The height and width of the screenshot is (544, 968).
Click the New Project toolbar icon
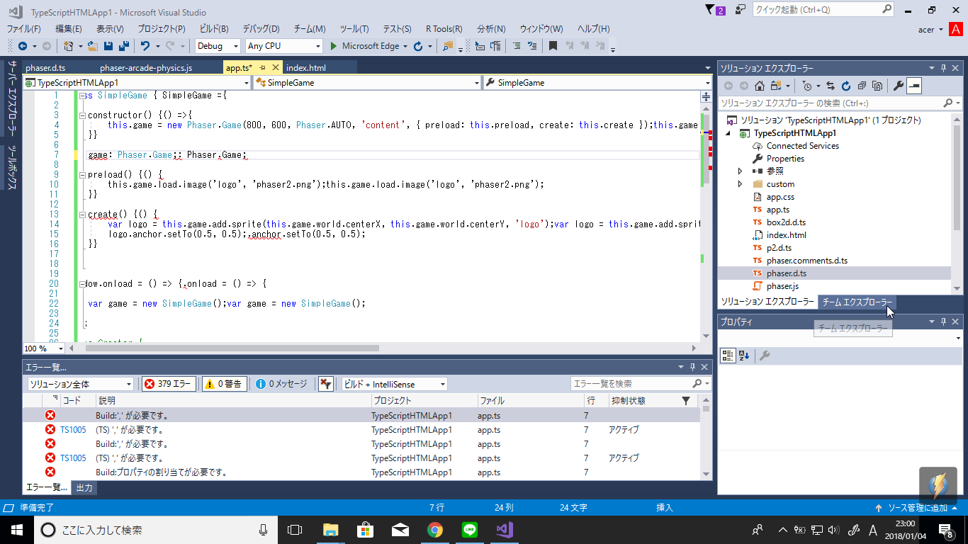(68, 46)
